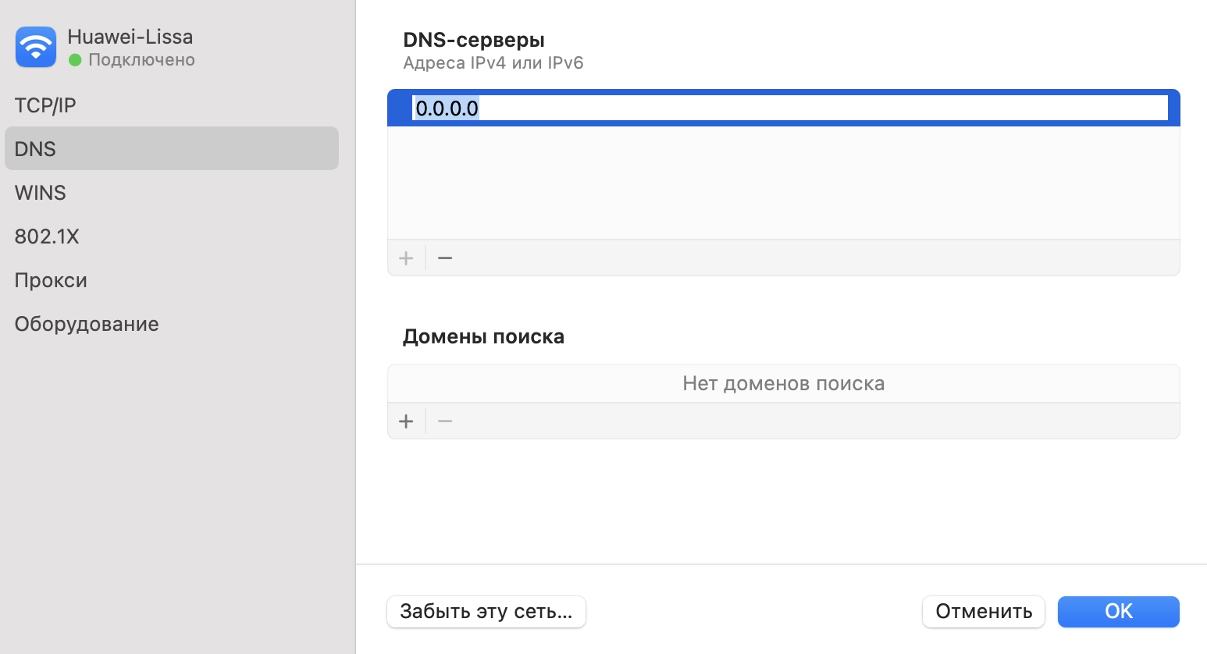Image resolution: width=1207 pixels, height=654 pixels.
Task: Confirm settings with the OK button
Action: (1118, 612)
